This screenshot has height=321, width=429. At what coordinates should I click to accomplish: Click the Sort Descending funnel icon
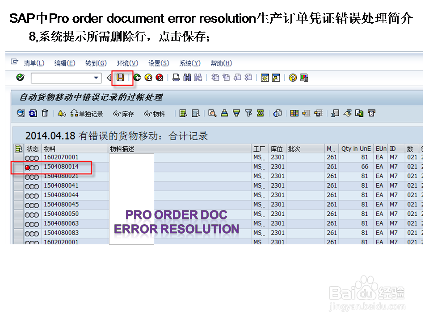(x=237, y=113)
